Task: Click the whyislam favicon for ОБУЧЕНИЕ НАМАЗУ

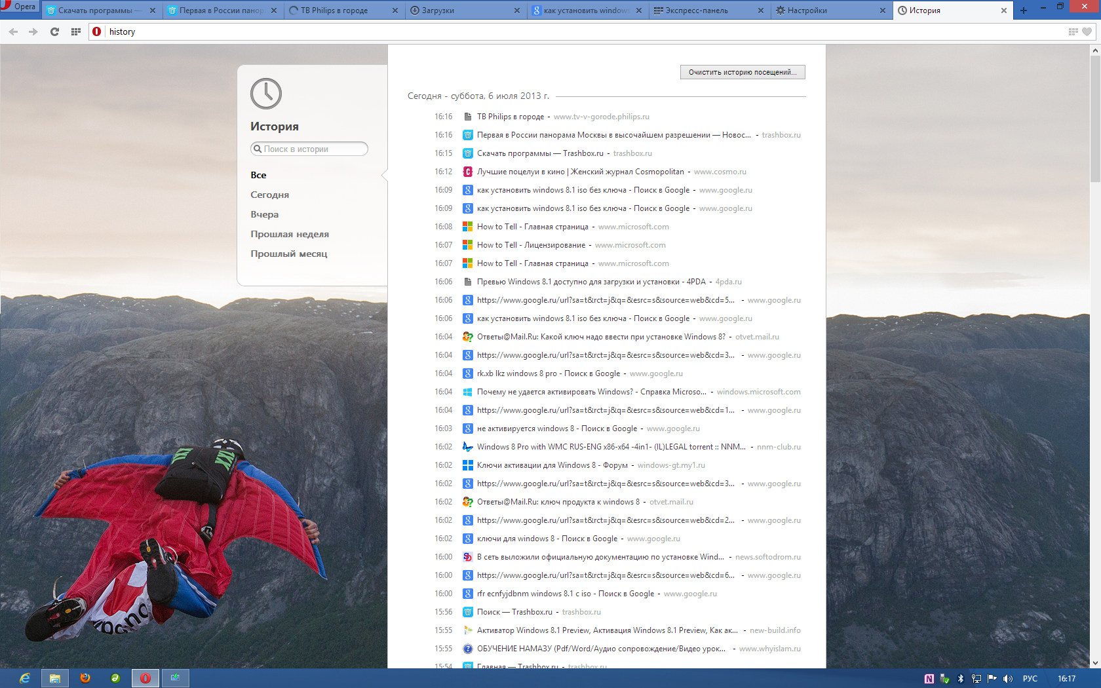Action: [467, 649]
